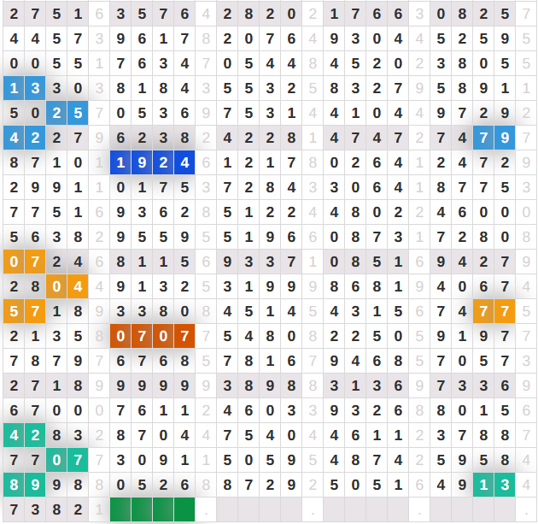Viewport: 538px width, 524px height.
Task: Click the light blue 9 after blue 7
Action: (506, 138)
